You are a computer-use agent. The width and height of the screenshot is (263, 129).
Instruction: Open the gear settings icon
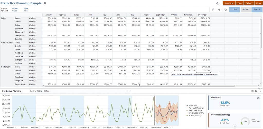click(226, 10)
